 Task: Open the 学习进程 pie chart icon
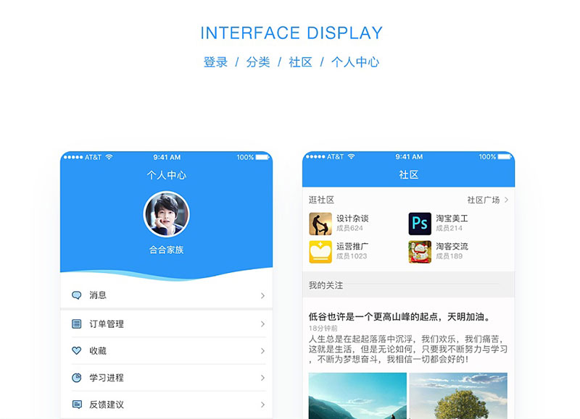pyautogui.click(x=77, y=378)
